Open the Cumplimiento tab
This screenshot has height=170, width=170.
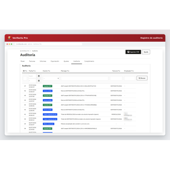pos(89,61)
